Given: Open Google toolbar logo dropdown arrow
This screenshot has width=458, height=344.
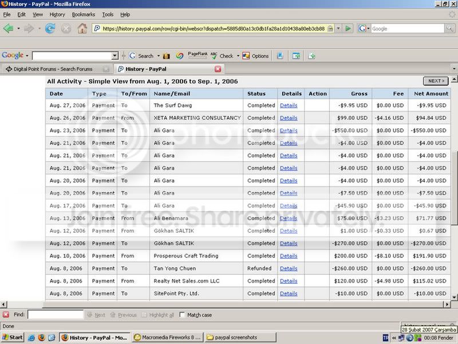Looking at the screenshot, I should click(x=27, y=55).
